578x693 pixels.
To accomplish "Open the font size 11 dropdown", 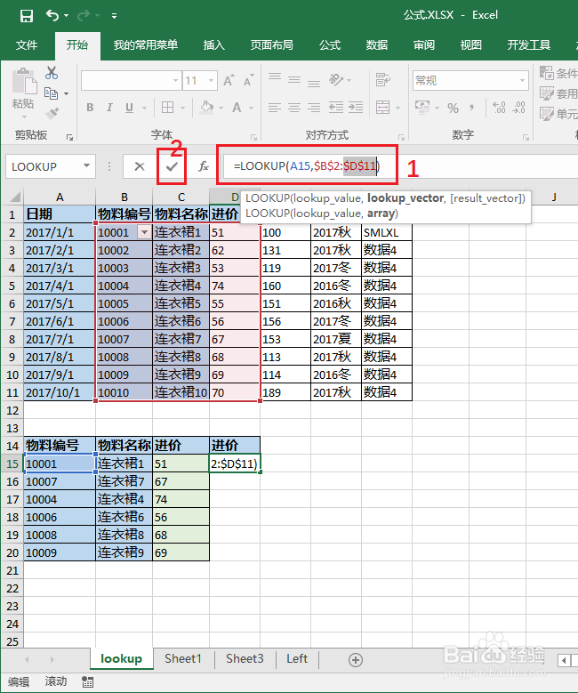I will (x=211, y=81).
